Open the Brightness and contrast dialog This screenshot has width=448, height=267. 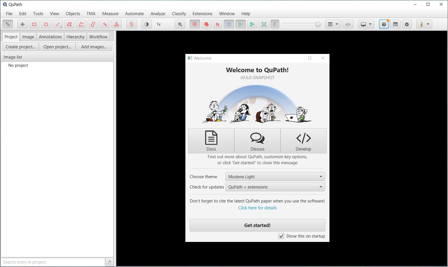pyautogui.click(x=147, y=24)
